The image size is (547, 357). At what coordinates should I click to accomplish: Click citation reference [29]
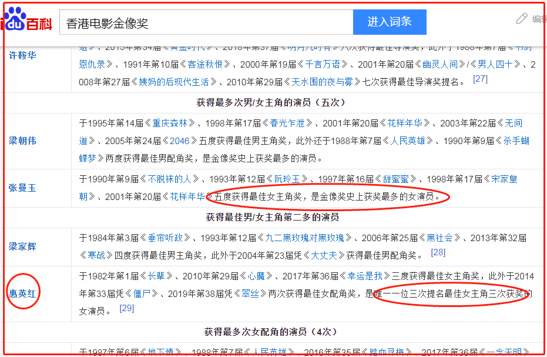pyautogui.click(x=127, y=308)
